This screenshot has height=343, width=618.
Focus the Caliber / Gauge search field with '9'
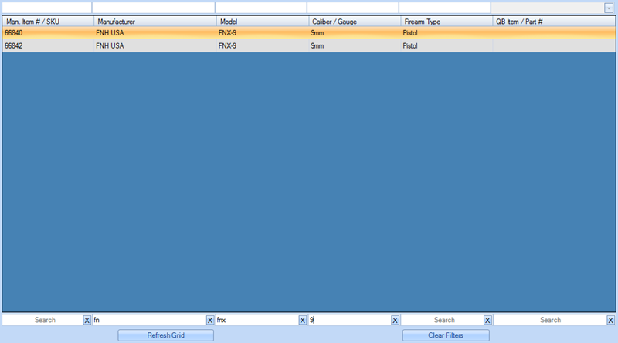[x=350, y=320]
